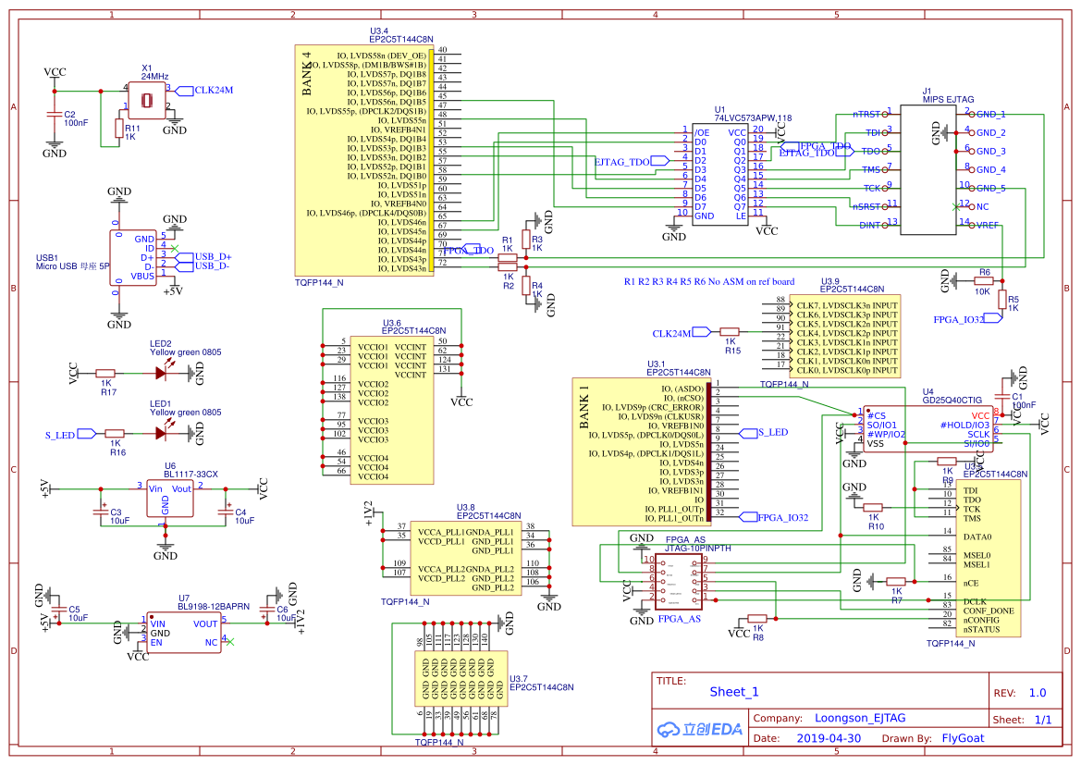Click the 立创EDA logo in title block
The height and width of the screenshot is (765, 1081).
[700, 728]
